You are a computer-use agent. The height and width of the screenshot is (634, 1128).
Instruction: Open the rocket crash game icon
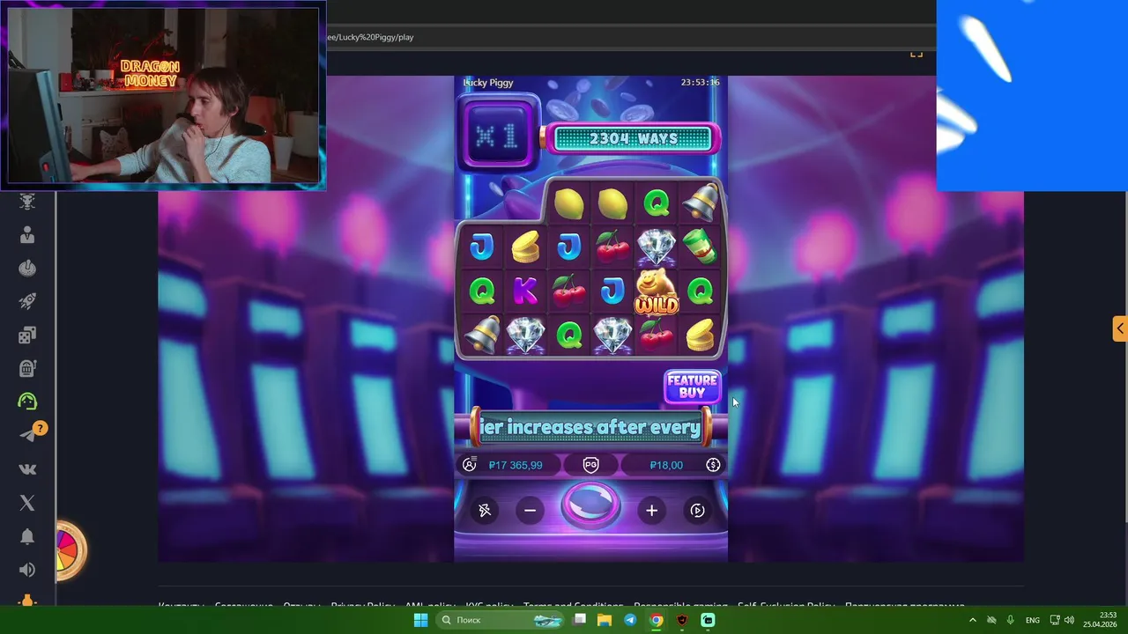tap(27, 302)
